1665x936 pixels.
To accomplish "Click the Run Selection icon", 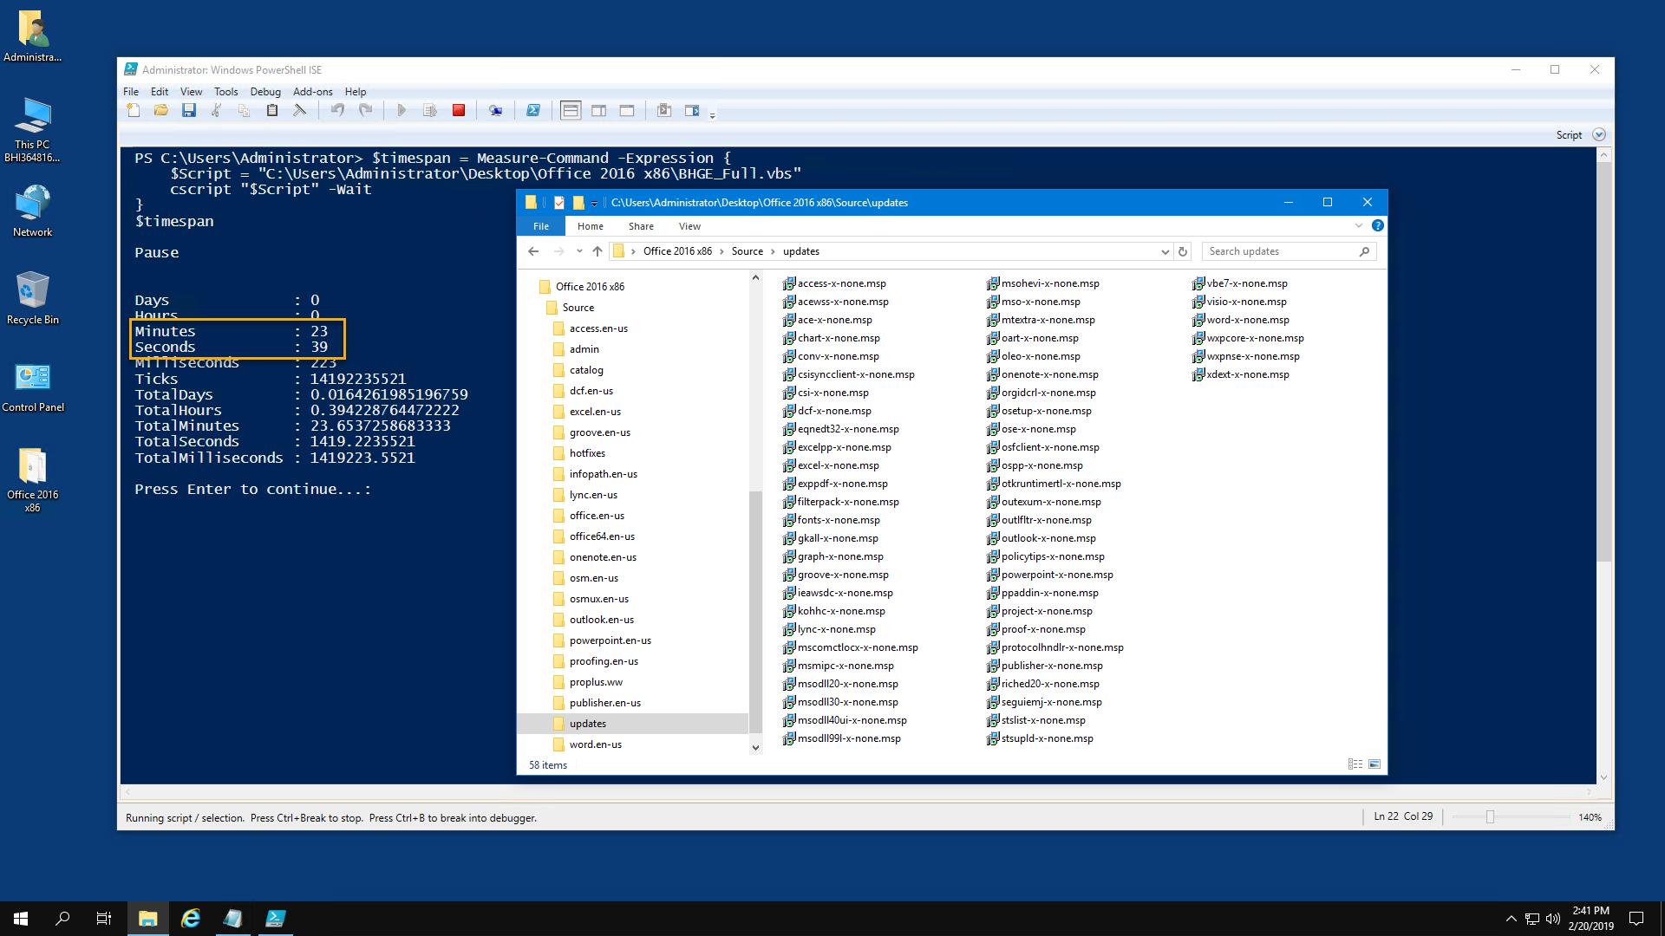I will [429, 110].
